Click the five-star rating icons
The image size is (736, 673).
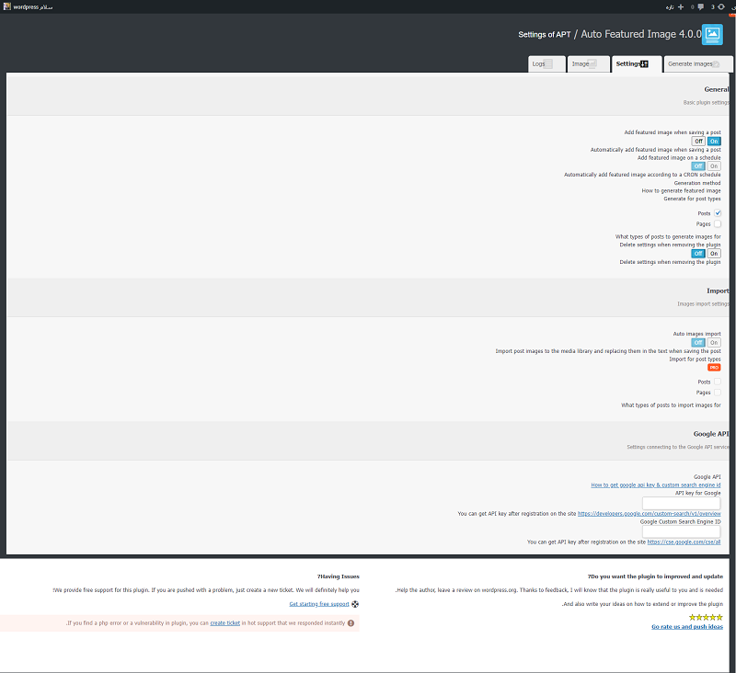tap(706, 616)
